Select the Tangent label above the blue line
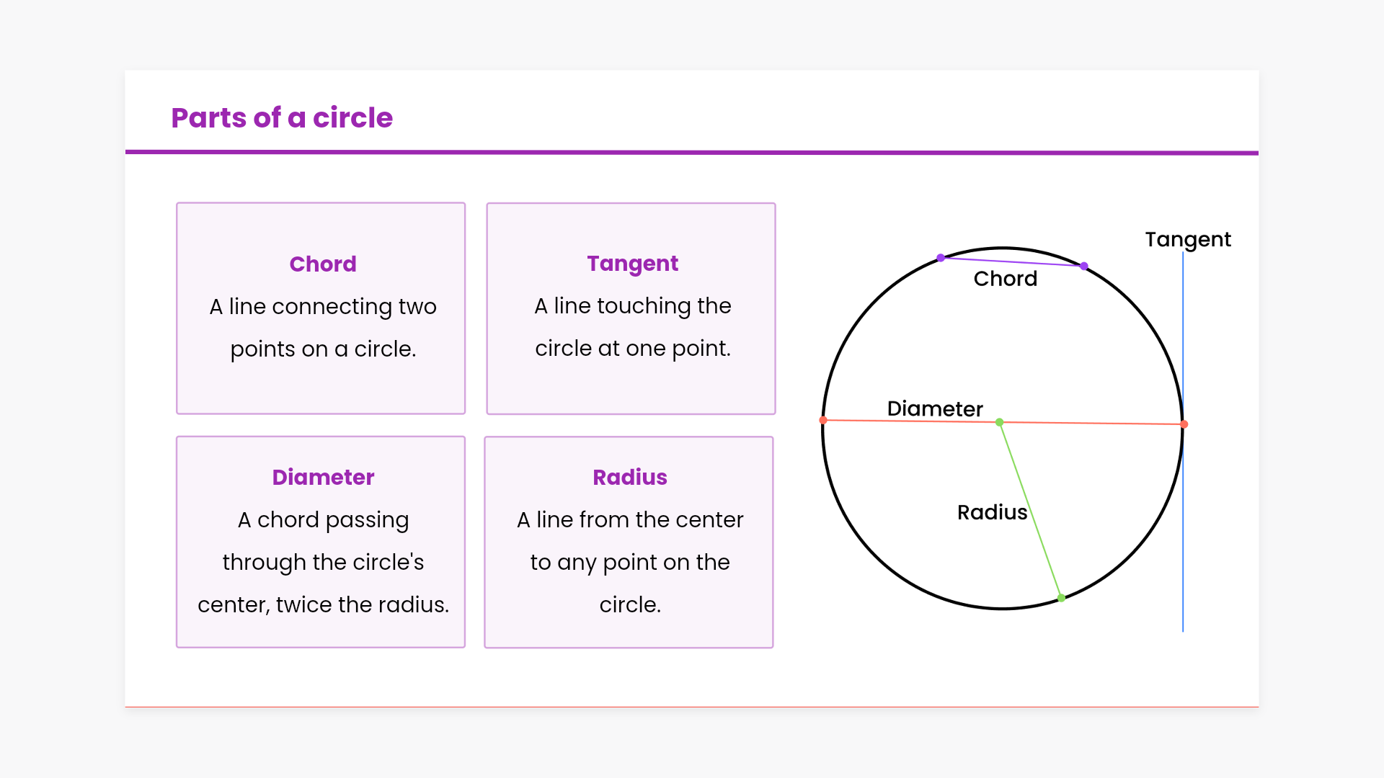Viewport: 1384px width, 778px height. coord(1188,239)
